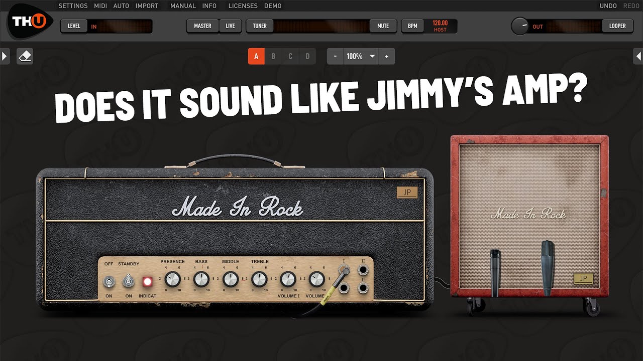Viewport: 643px width, 361px height.
Task: Click the TREBLE knob
Action: (x=259, y=279)
